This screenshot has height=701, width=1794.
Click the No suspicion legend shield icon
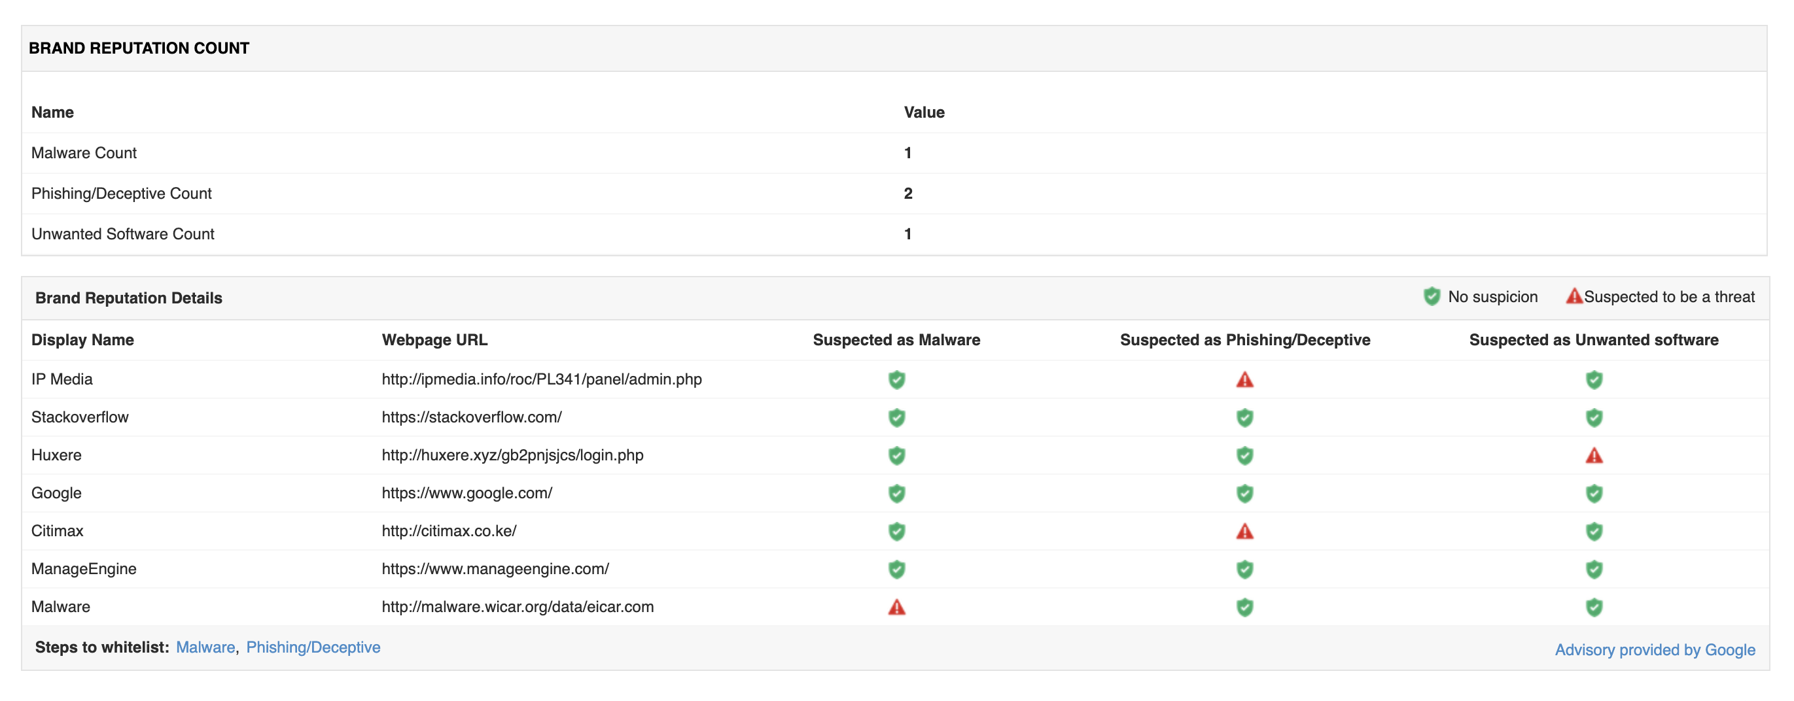click(x=1431, y=296)
